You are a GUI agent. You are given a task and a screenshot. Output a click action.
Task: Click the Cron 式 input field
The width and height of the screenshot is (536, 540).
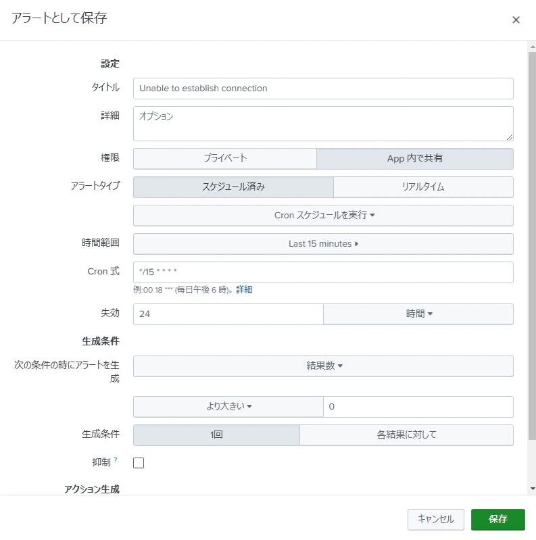pos(323,272)
